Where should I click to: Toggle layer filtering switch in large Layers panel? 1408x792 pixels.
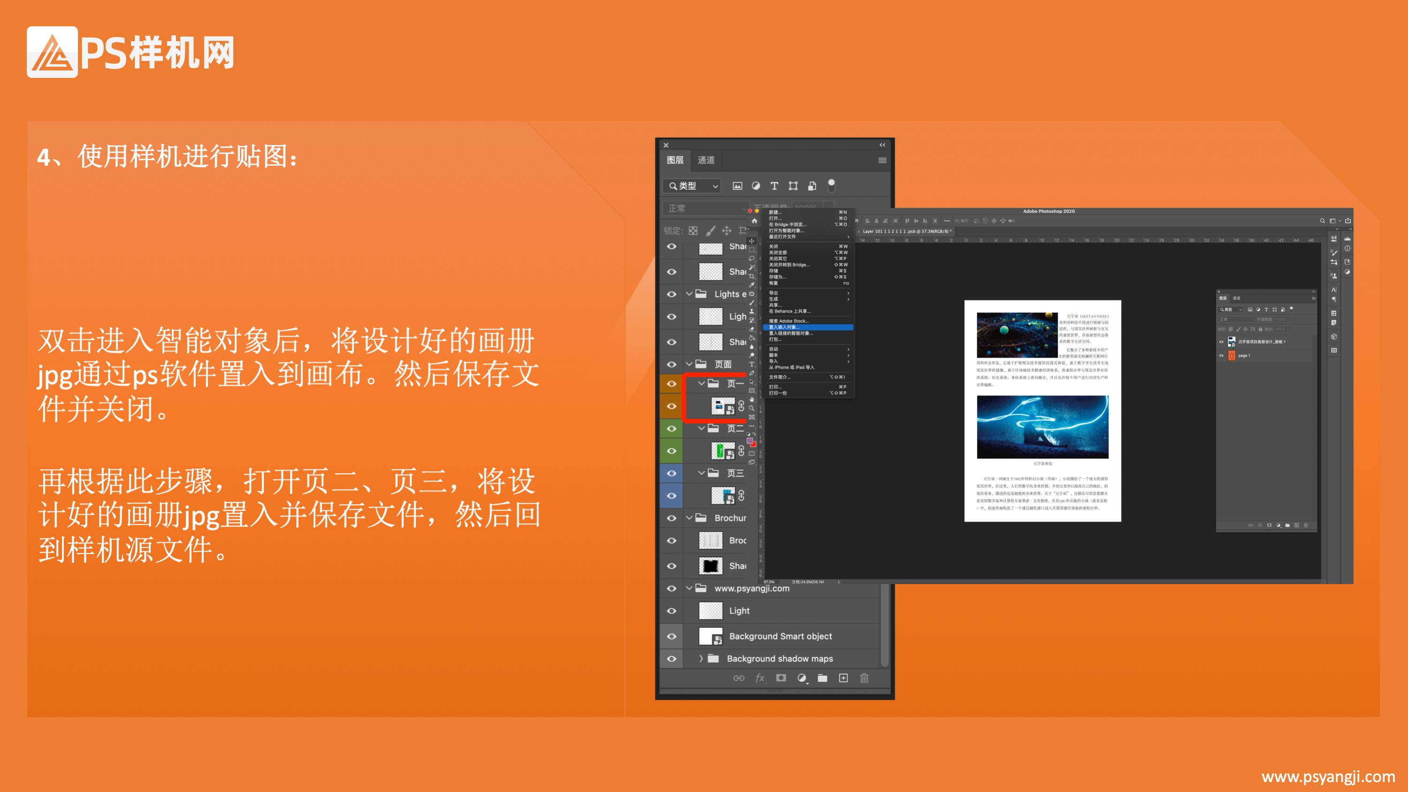pyautogui.click(x=831, y=186)
